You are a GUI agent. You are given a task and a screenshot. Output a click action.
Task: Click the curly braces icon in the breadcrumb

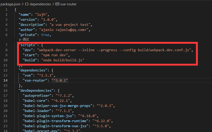(27, 4)
